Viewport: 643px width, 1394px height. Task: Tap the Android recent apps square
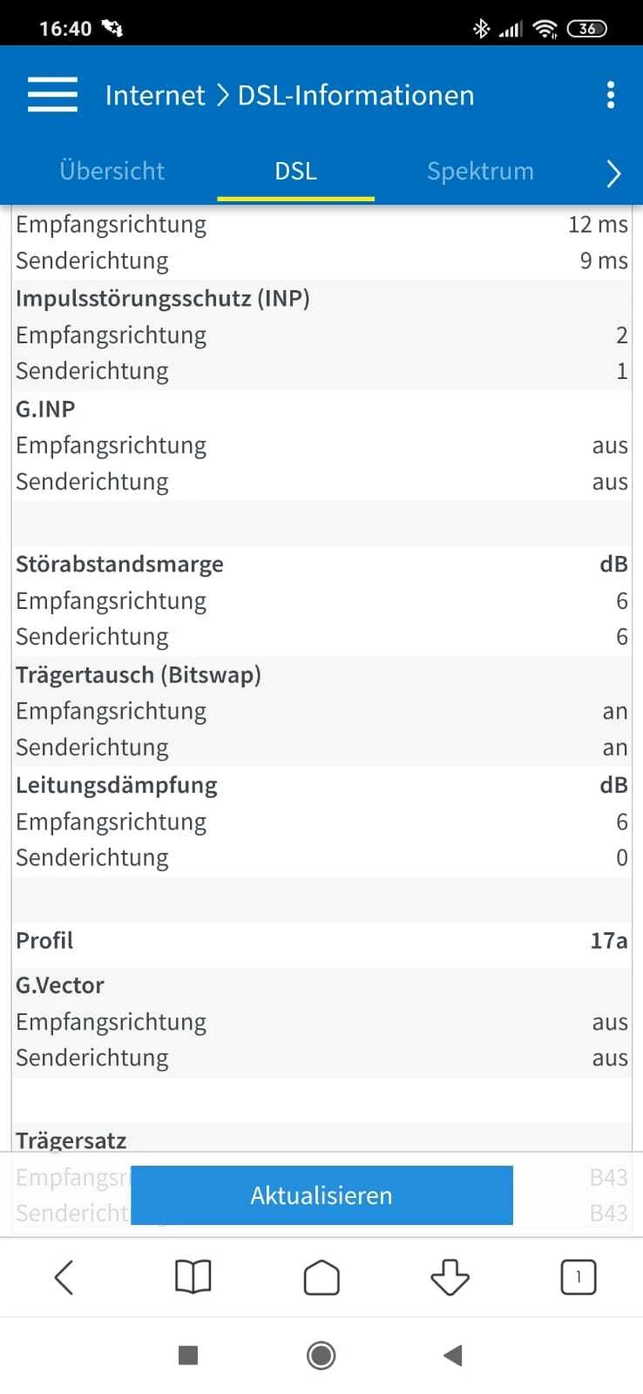pos(188,1355)
